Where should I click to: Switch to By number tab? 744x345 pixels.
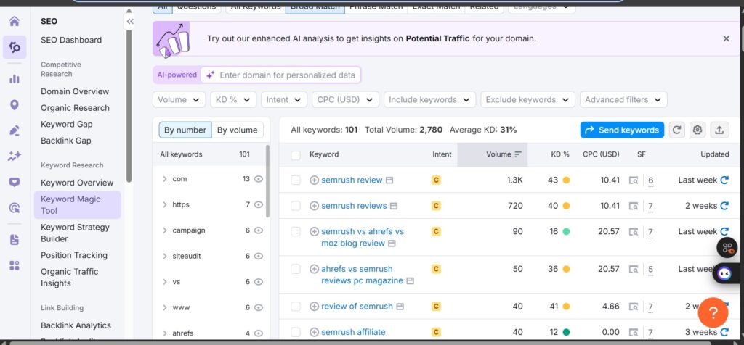pos(185,130)
